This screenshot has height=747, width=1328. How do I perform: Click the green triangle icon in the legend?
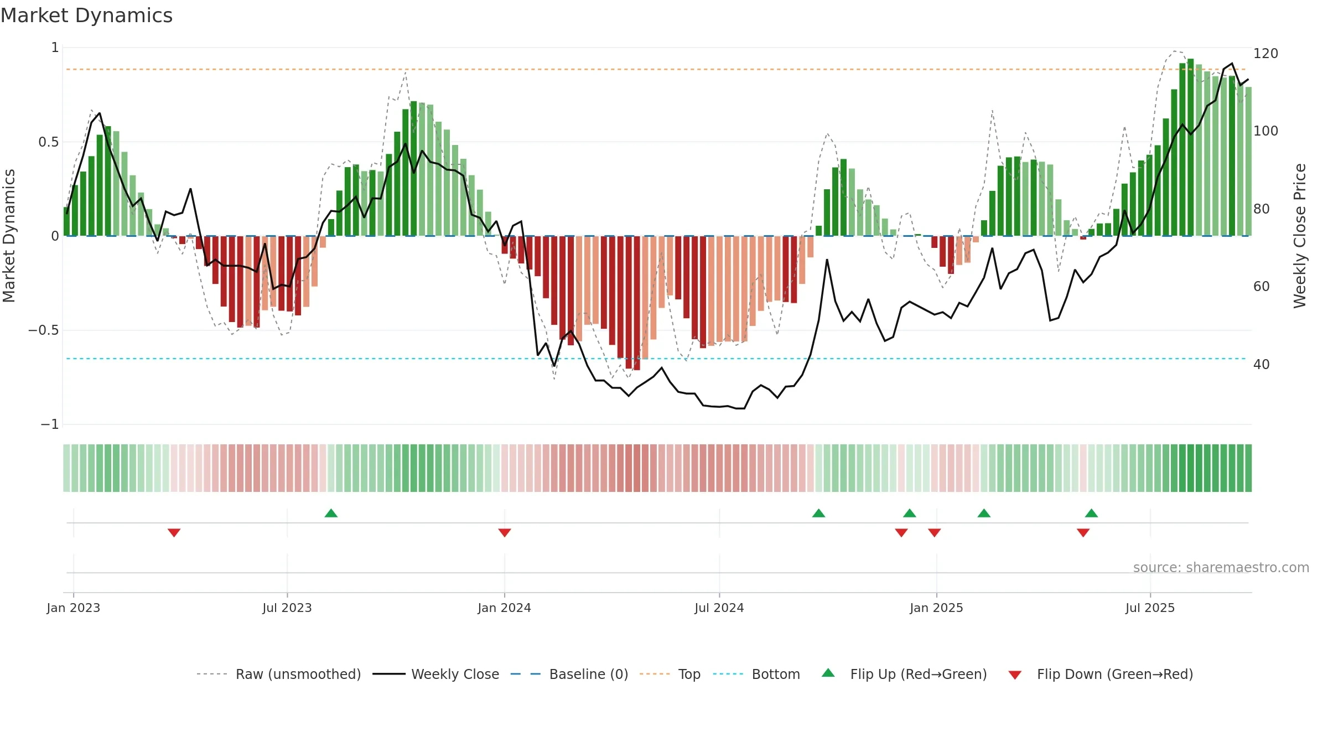tap(828, 673)
